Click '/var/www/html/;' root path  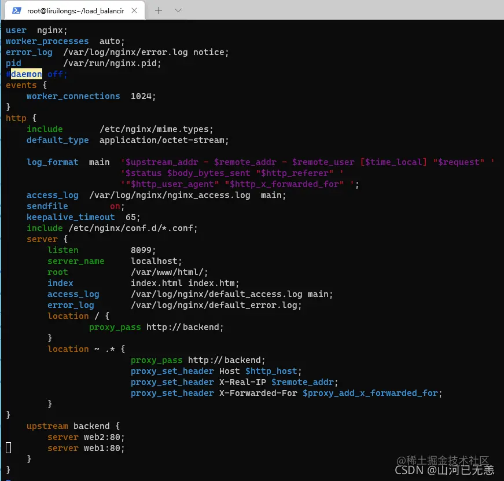(x=169, y=272)
